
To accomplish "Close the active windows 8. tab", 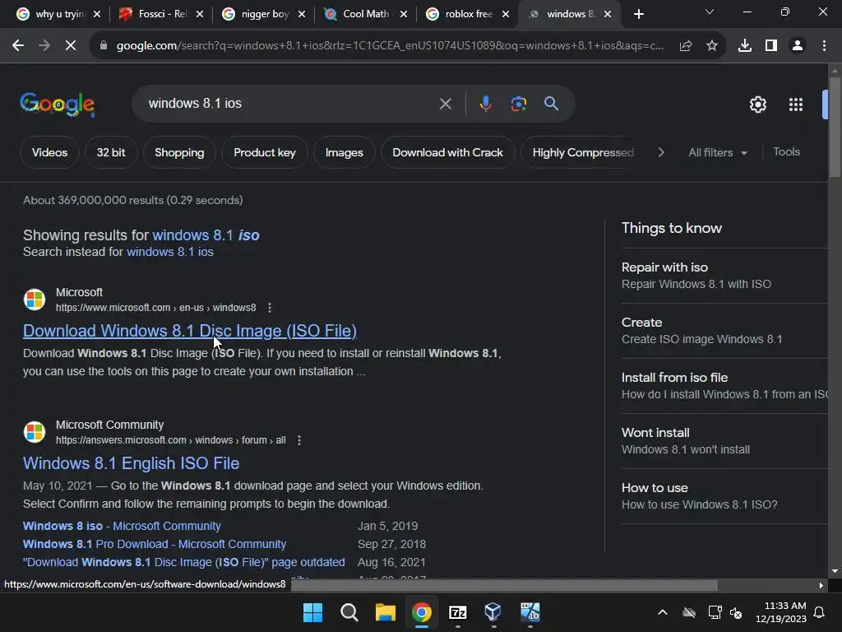I will coord(608,14).
